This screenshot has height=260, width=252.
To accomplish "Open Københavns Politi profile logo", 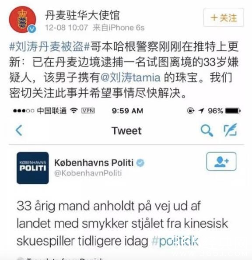I will click(33, 168).
